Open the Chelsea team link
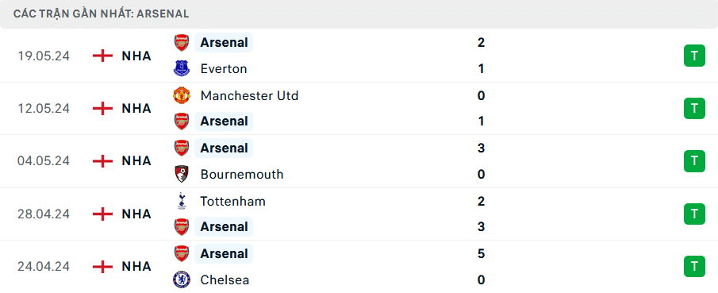This screenshot has width=718, height=293. [225, 280]
